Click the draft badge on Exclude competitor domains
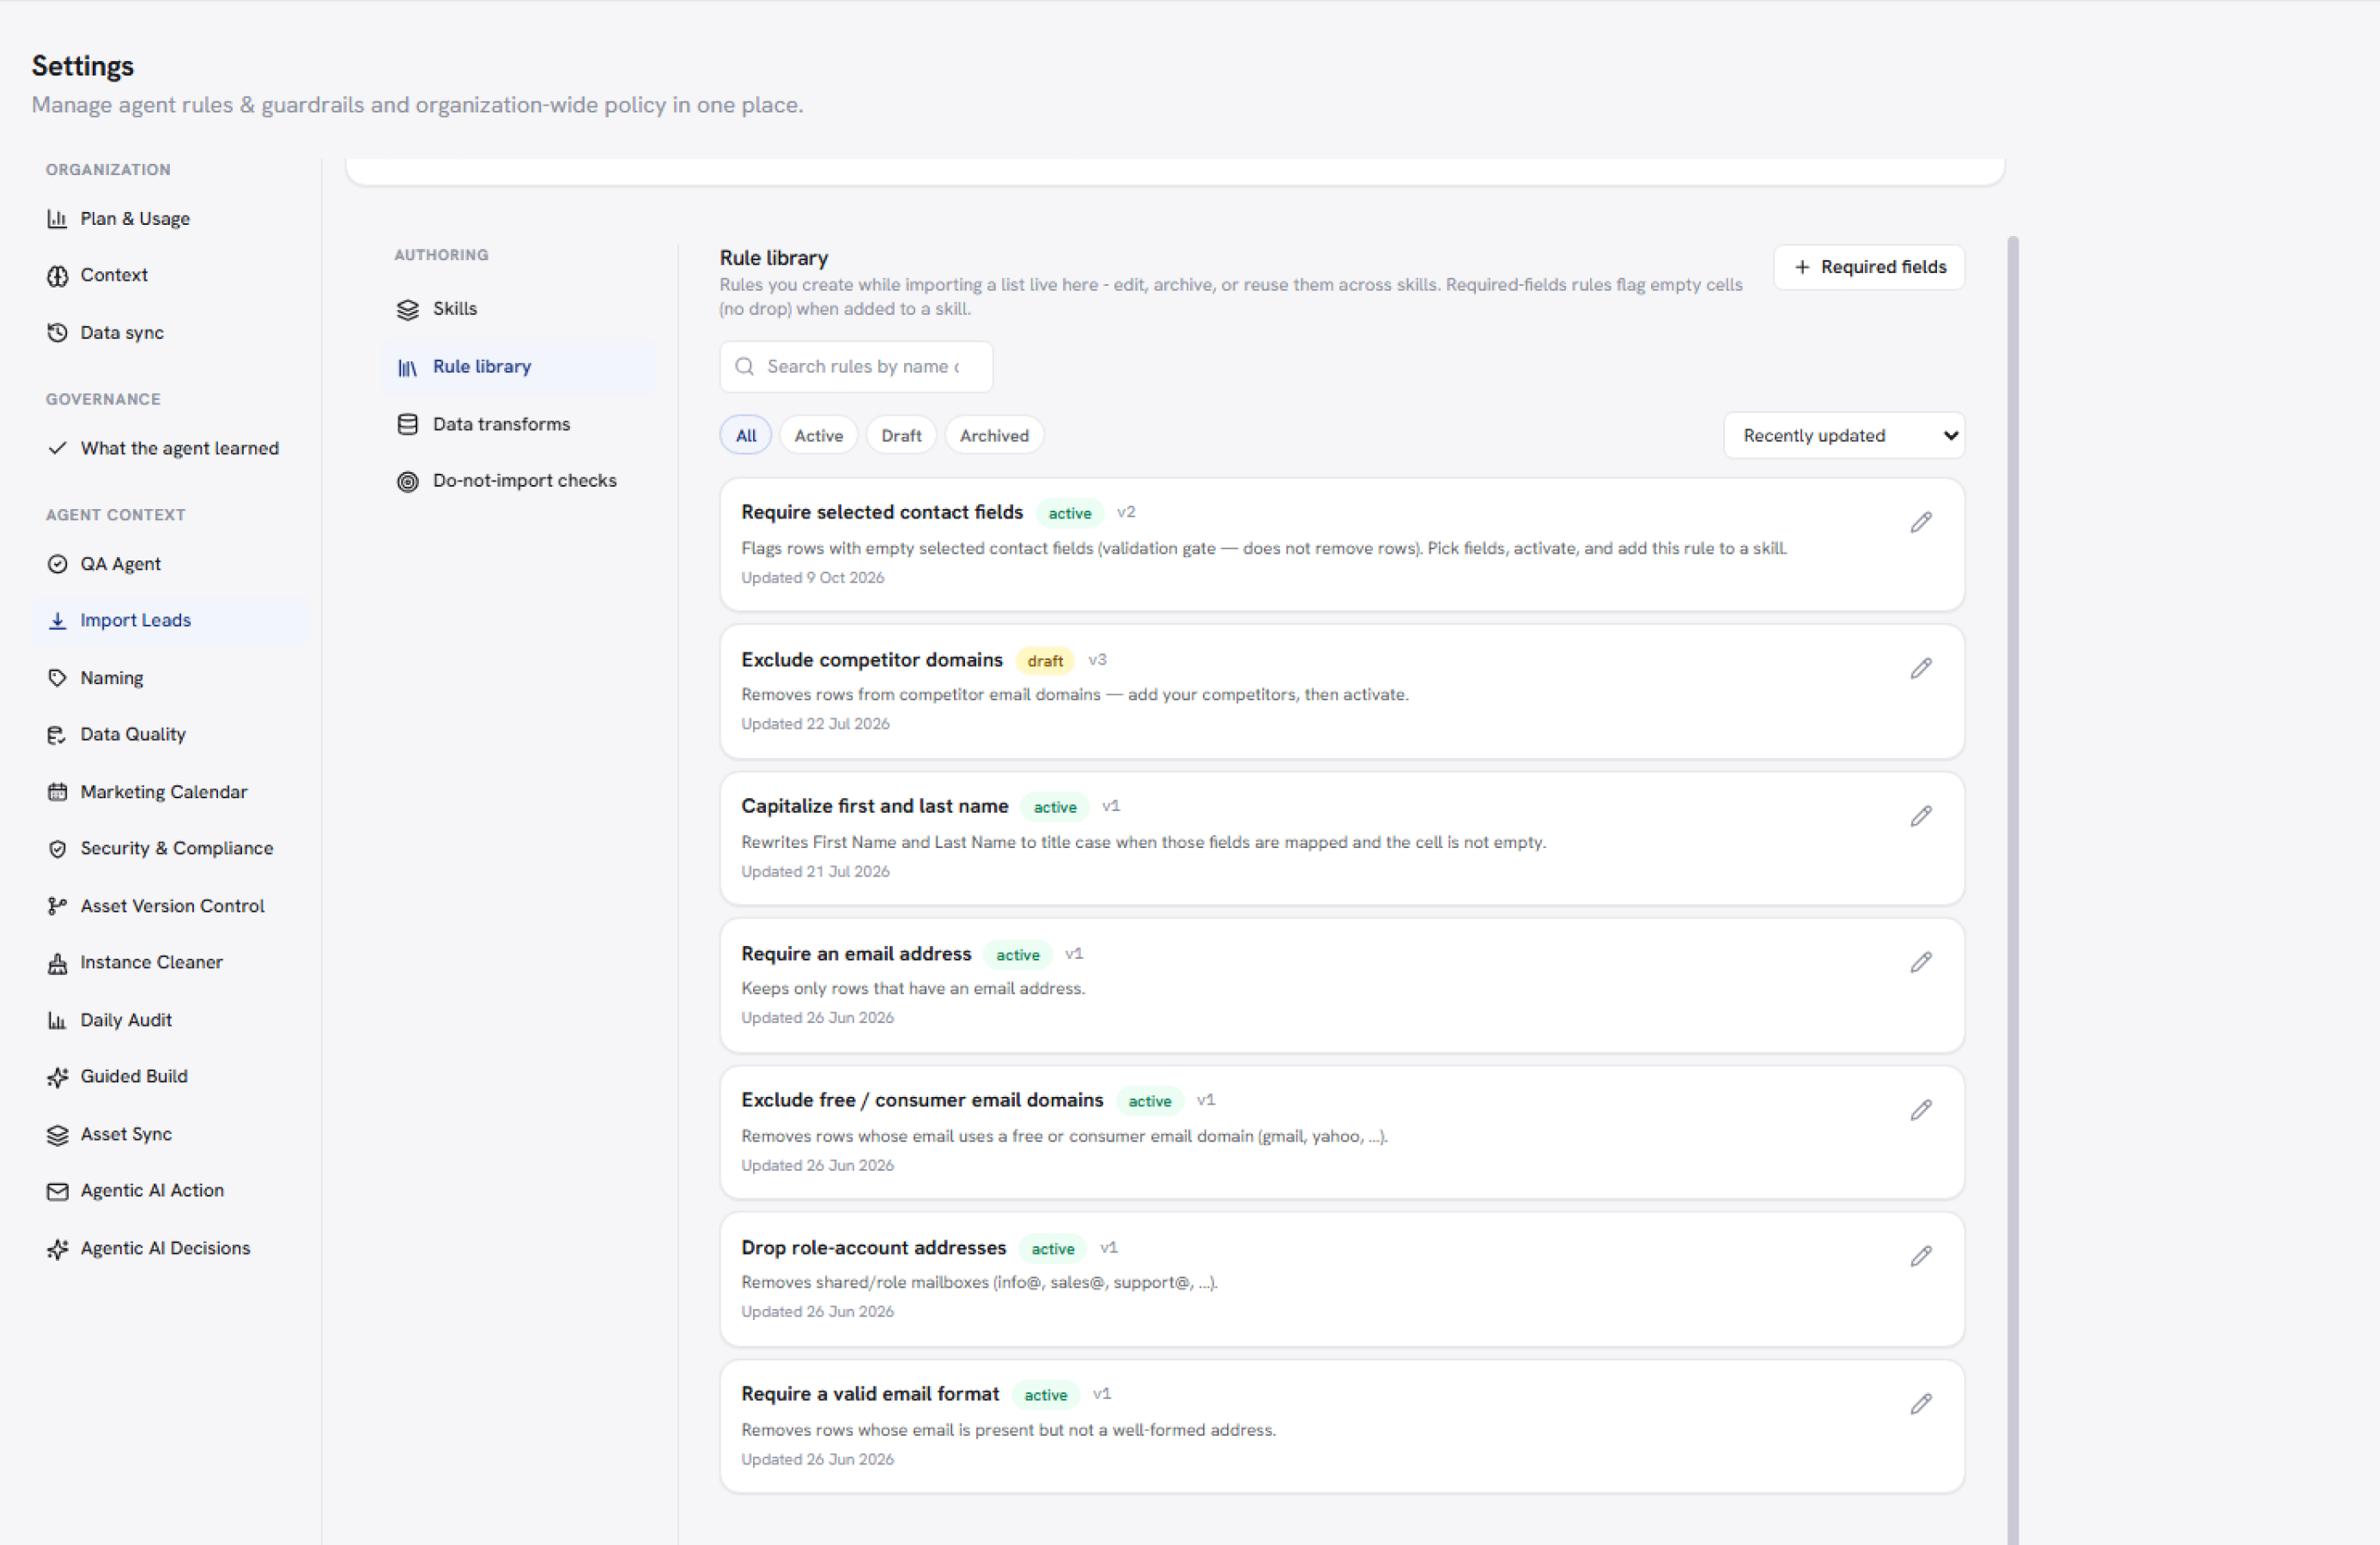This screenshot has height=1545, width=2380. coord(1044,661)
